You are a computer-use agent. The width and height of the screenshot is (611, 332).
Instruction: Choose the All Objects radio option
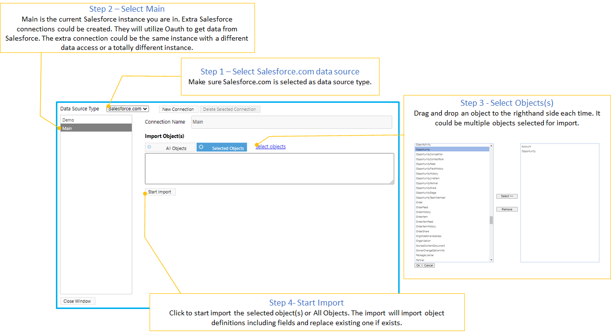click(x=170, y=147)
